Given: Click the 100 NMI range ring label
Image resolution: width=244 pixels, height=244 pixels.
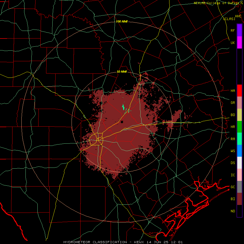Looking at the screenshot, I should [122, 21].
